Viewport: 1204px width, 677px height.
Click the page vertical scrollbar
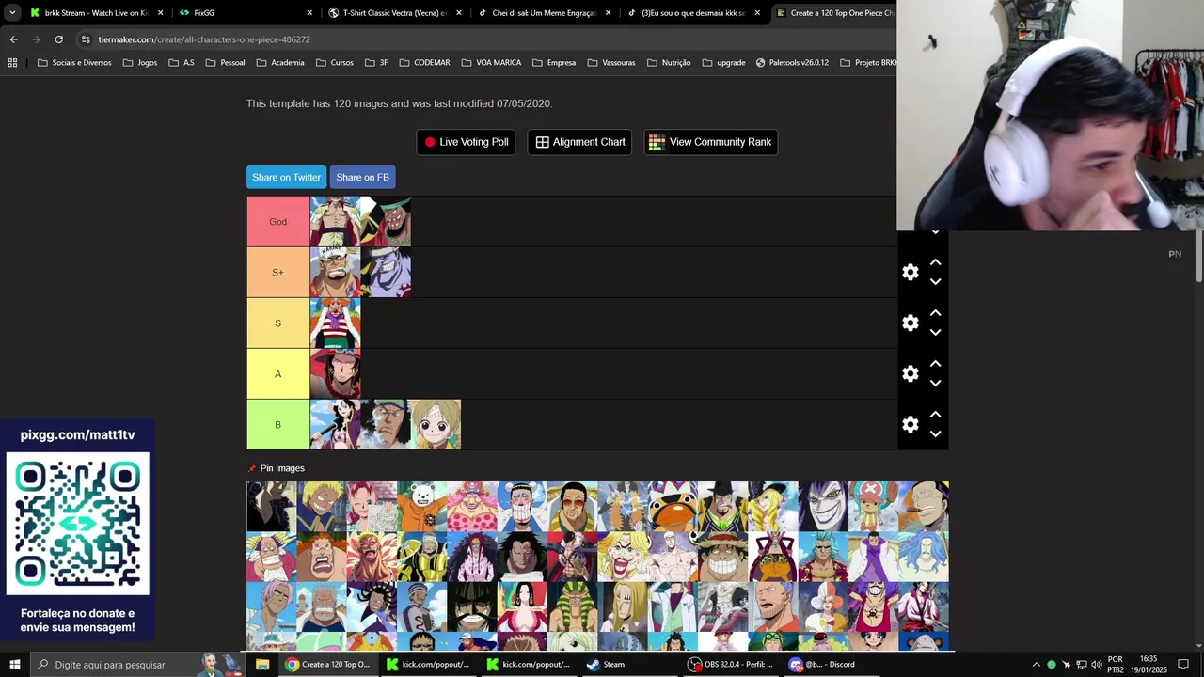(1198, 254)
